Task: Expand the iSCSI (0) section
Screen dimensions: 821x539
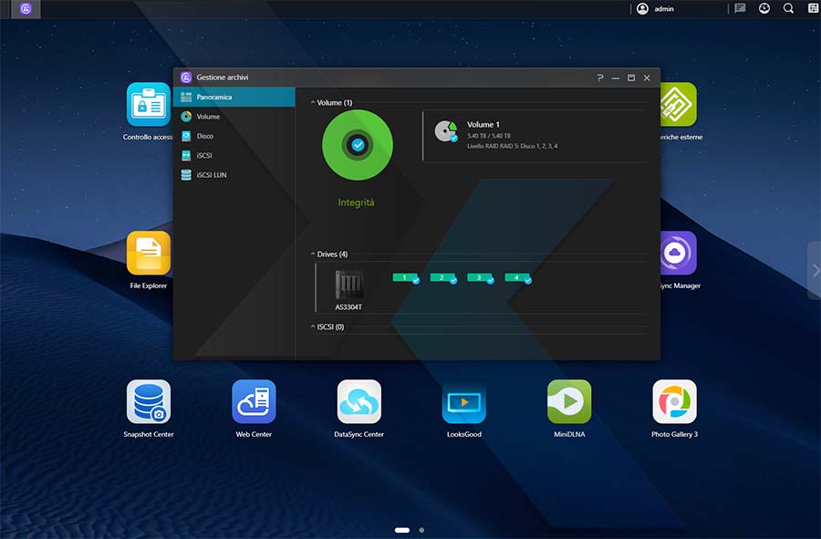Action: [x=313, y=327]
